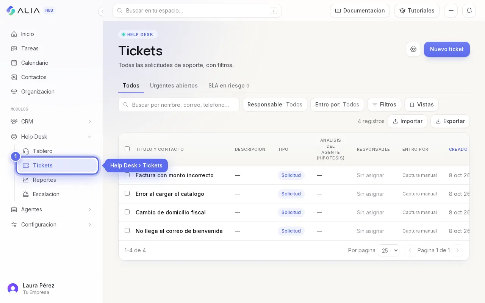Open Tickets in sidebar menu
This screenshot has width=485, height=303.
tap(57, 166)
